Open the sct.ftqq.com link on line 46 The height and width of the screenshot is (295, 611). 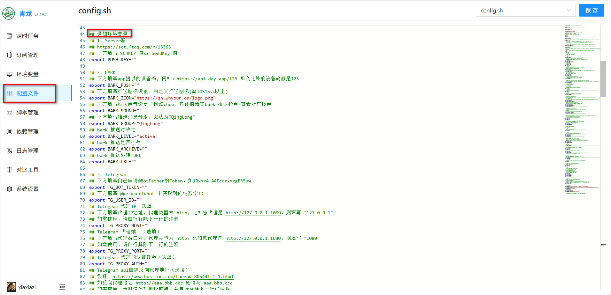[x=134, y=47]
